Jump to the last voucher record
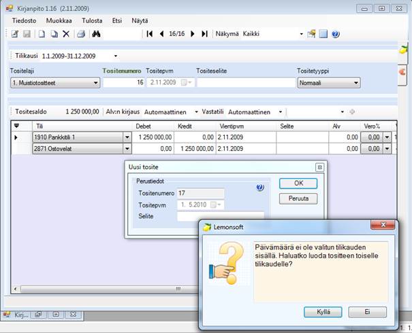 pos(205,34)
